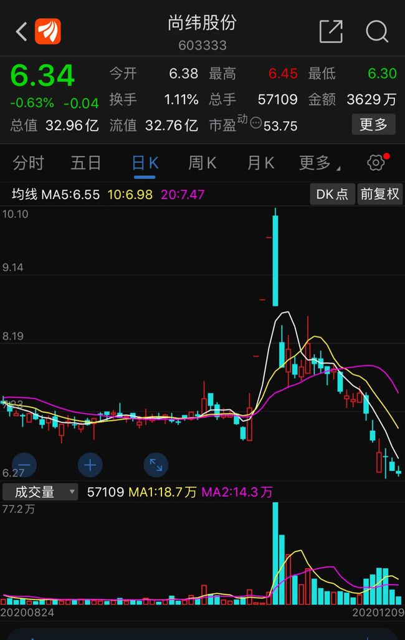Tap the MA1:18.7万 volume label
The height and width of the screenshot is (640, 405).
click(163, 492)
